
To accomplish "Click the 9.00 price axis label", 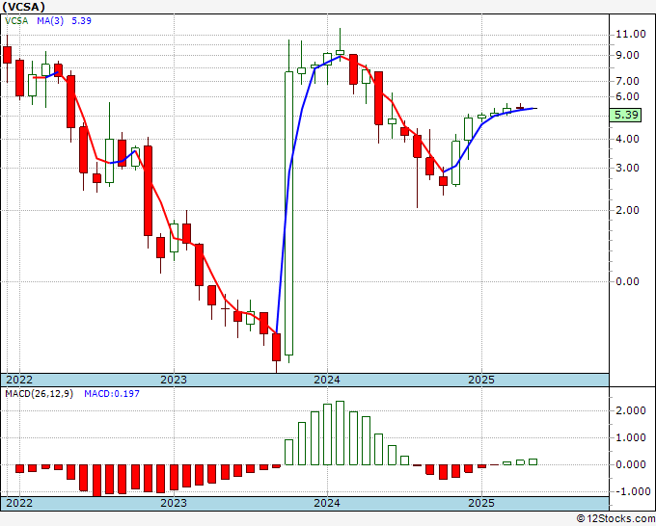I will pyautogui.click(x=628, y=55).
